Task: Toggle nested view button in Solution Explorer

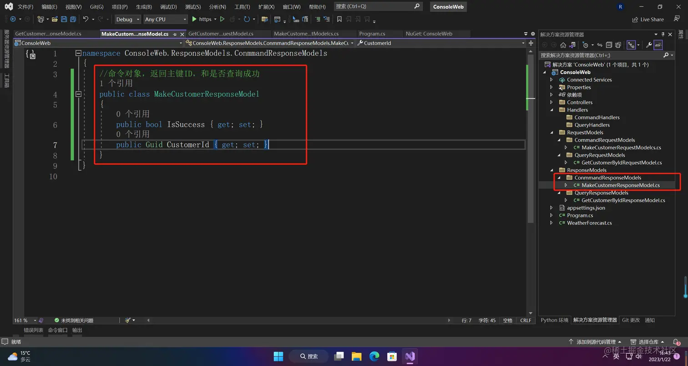Action: 631,45
